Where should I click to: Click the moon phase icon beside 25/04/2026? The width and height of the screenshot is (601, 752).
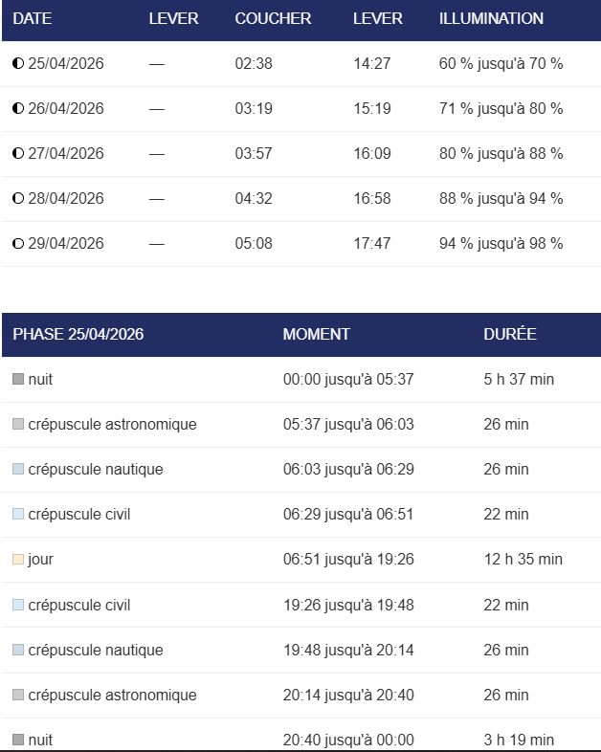[x=18, y=64]
